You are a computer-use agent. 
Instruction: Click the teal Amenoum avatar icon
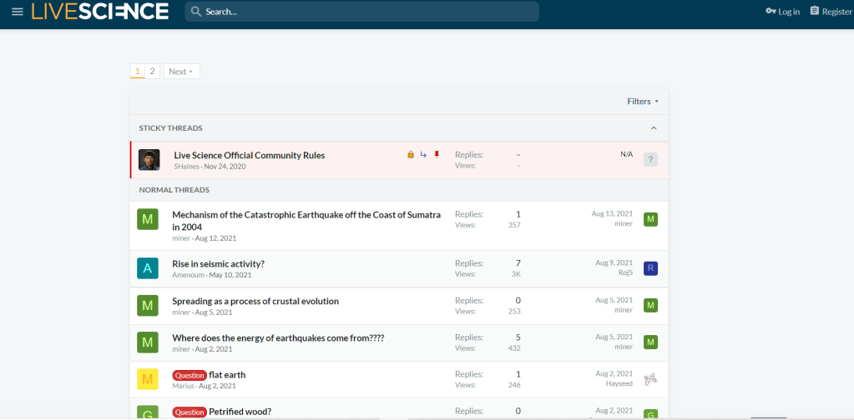(x=148, y=268)
